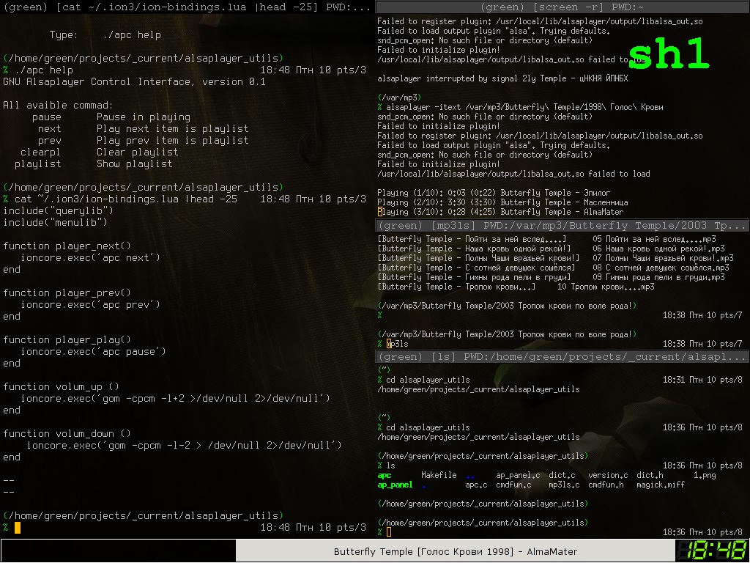Screen dimensions: 750x563
Task: Click 'mp3ls.c' source file name
Action: pos(564,485)
